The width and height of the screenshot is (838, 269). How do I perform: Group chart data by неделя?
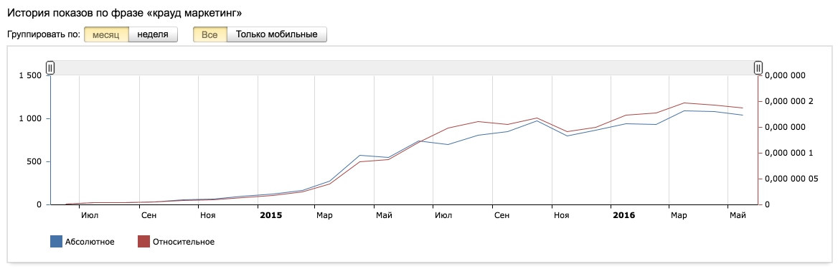pyautogui.click(x=153, y=34)
